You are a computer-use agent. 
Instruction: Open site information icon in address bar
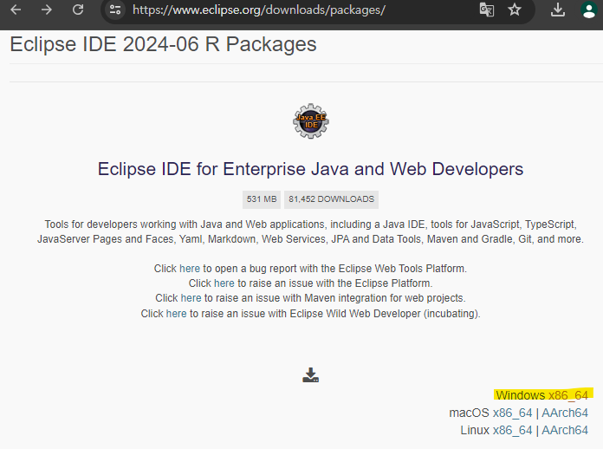pyautogui.click(x=115, y=10)
